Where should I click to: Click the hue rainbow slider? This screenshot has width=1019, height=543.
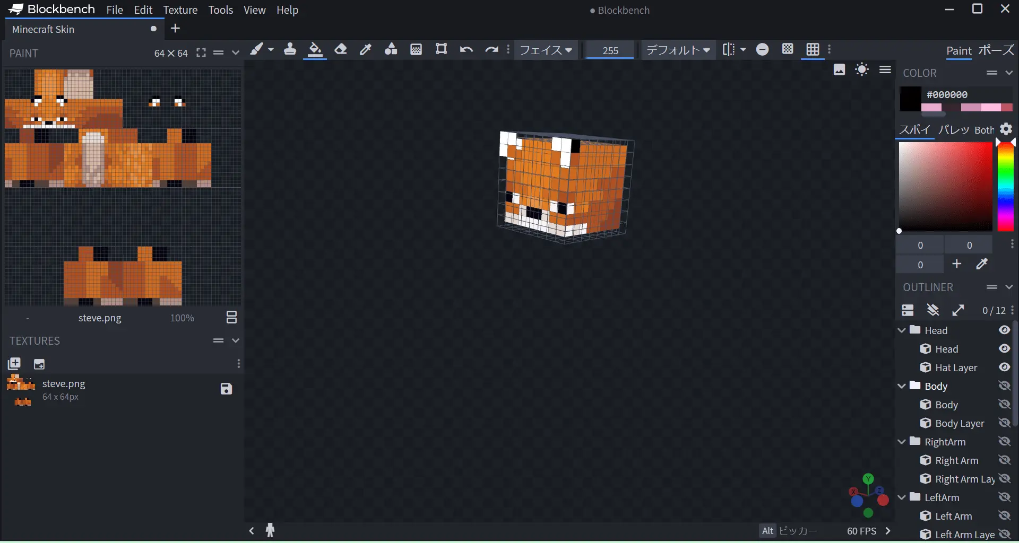point(1005,186)
